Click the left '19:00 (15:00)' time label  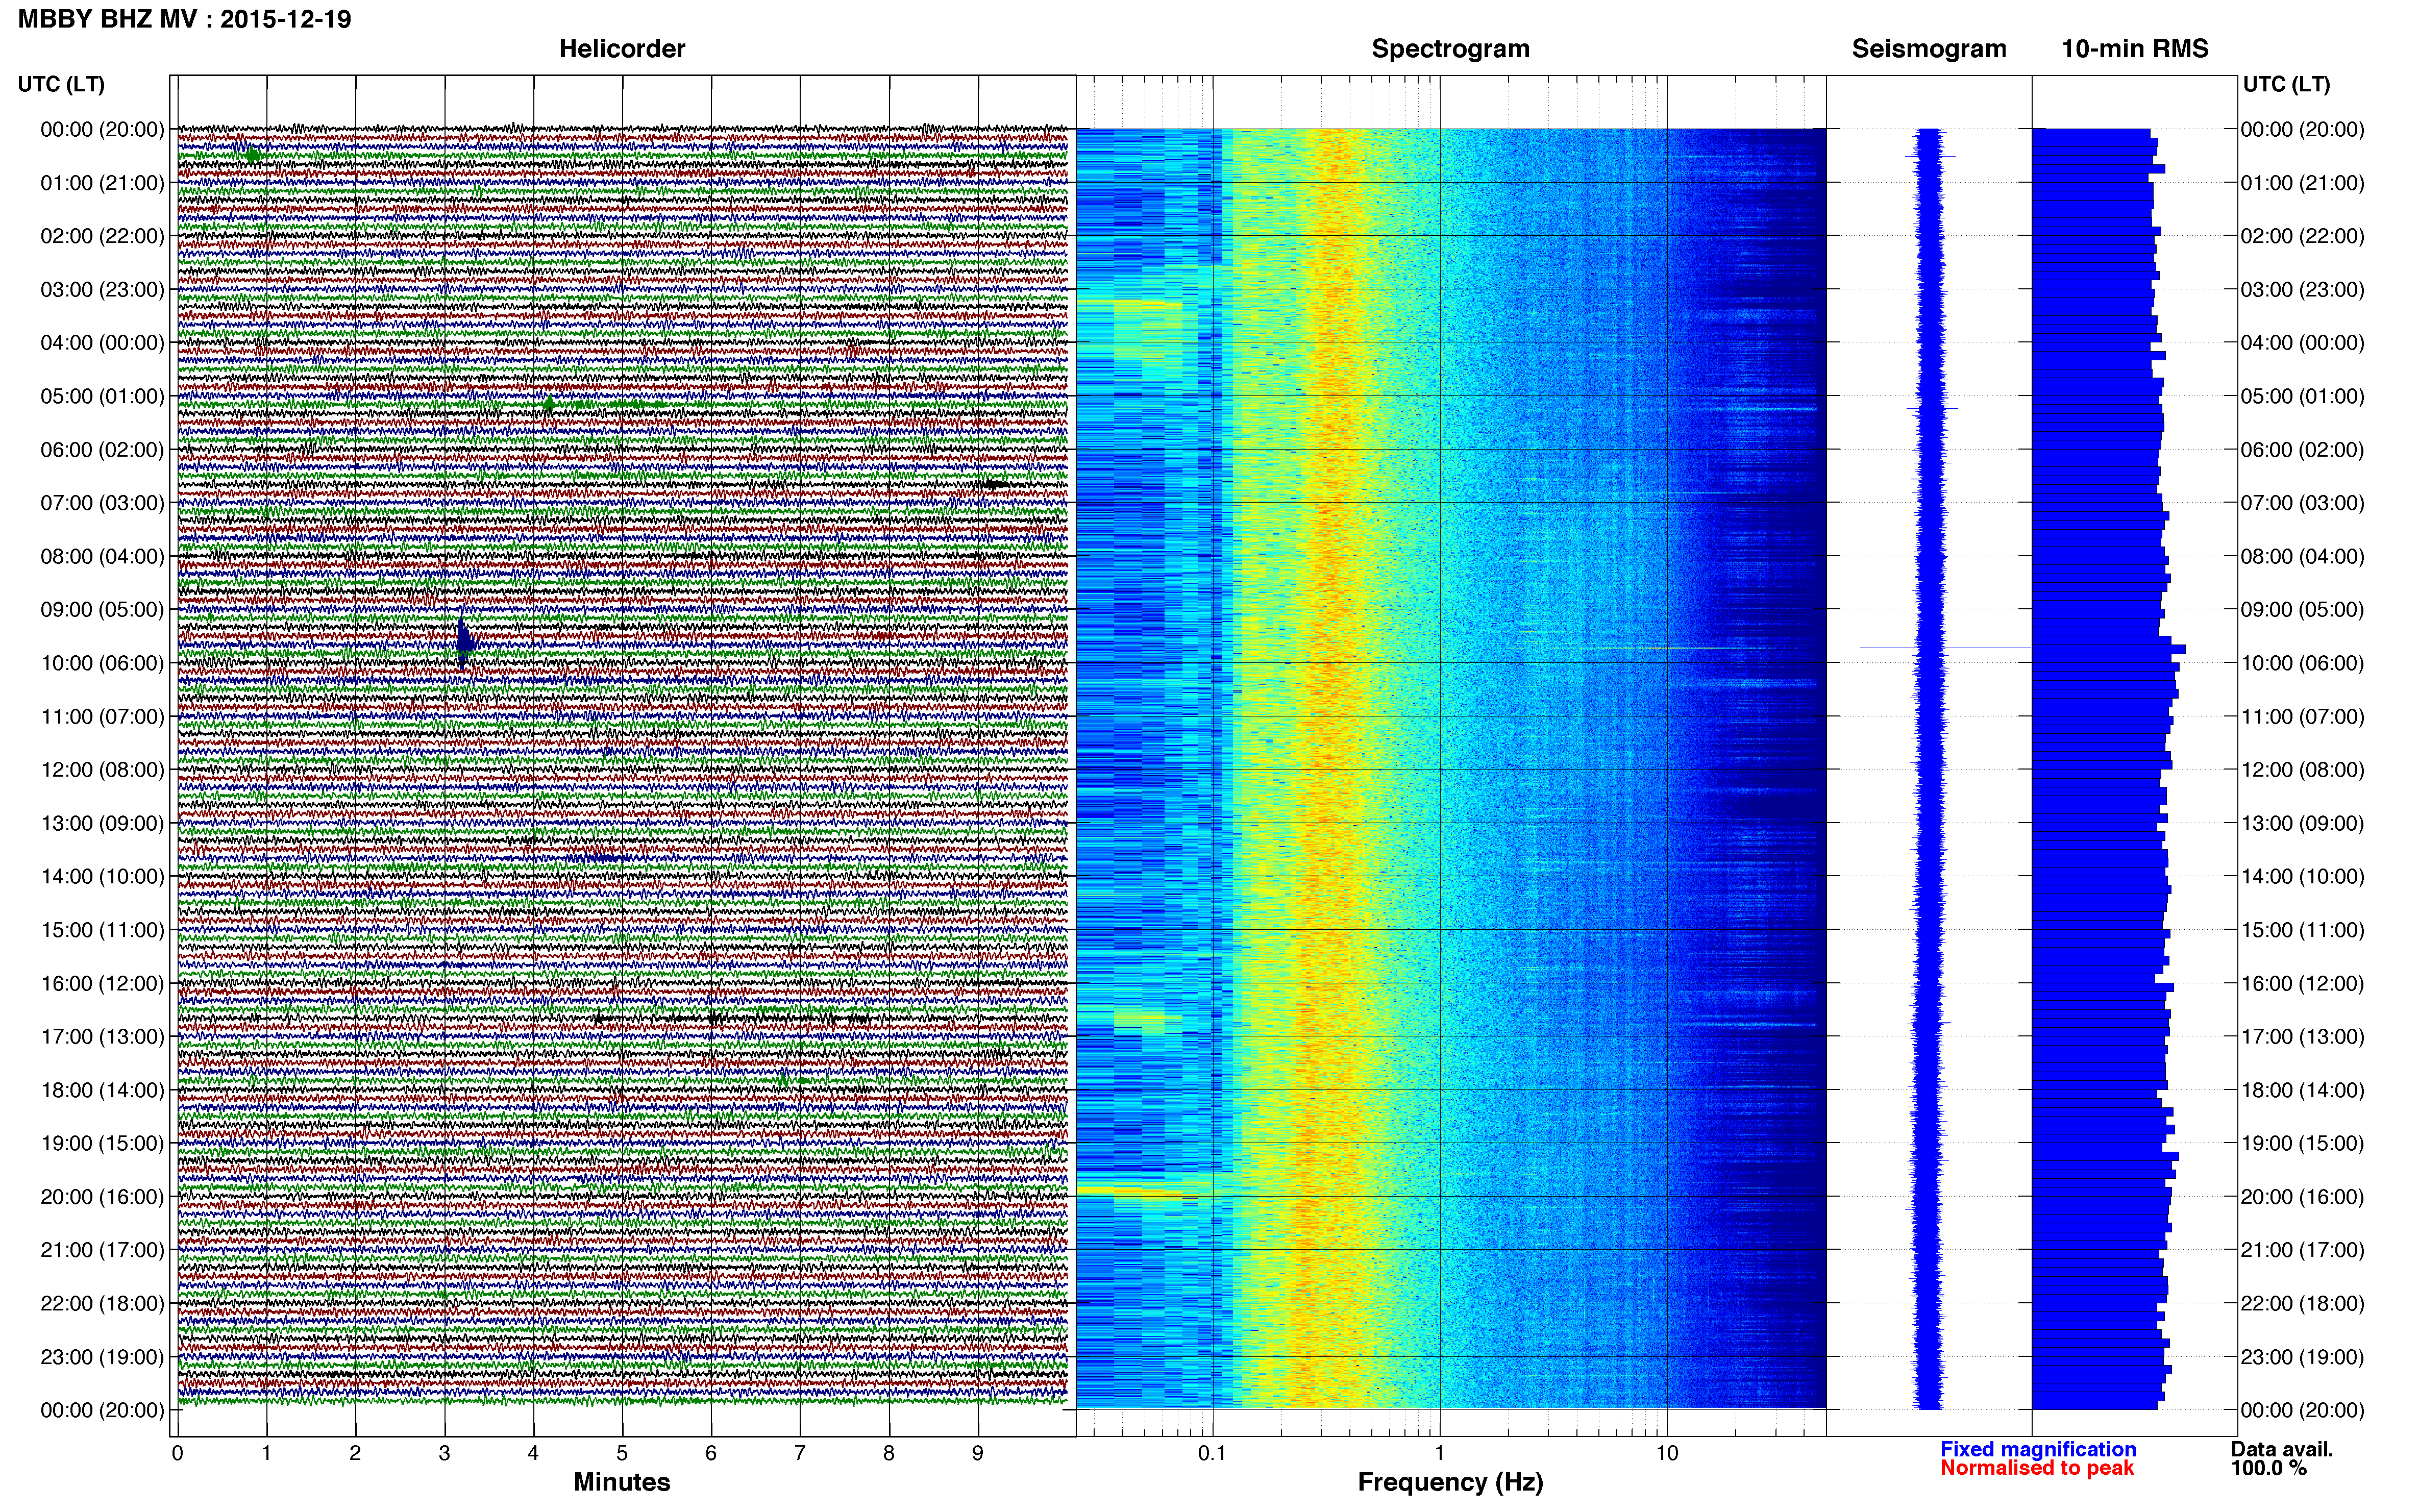pyautogui.click(x=102, y=1143)
